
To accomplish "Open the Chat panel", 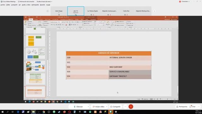I will (193, 107).
